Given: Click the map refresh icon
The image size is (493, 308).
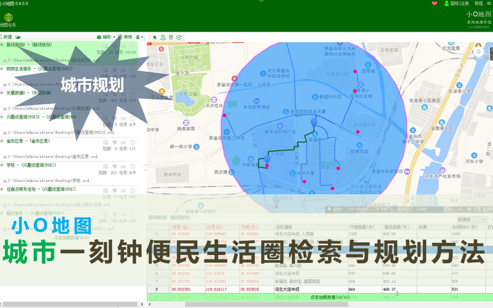Looking at the screenshot, I should [179, 37].
